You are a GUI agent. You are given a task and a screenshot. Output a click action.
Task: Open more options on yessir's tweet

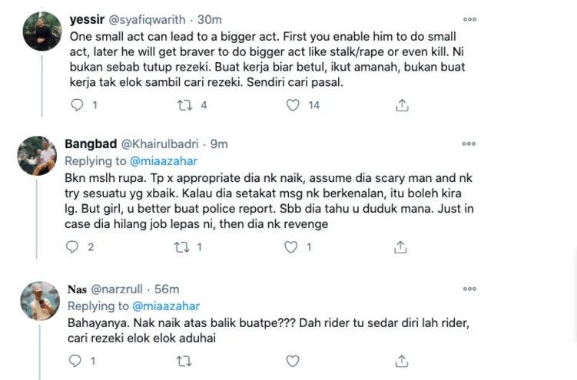pyautogui.click(x=469, y=19)
